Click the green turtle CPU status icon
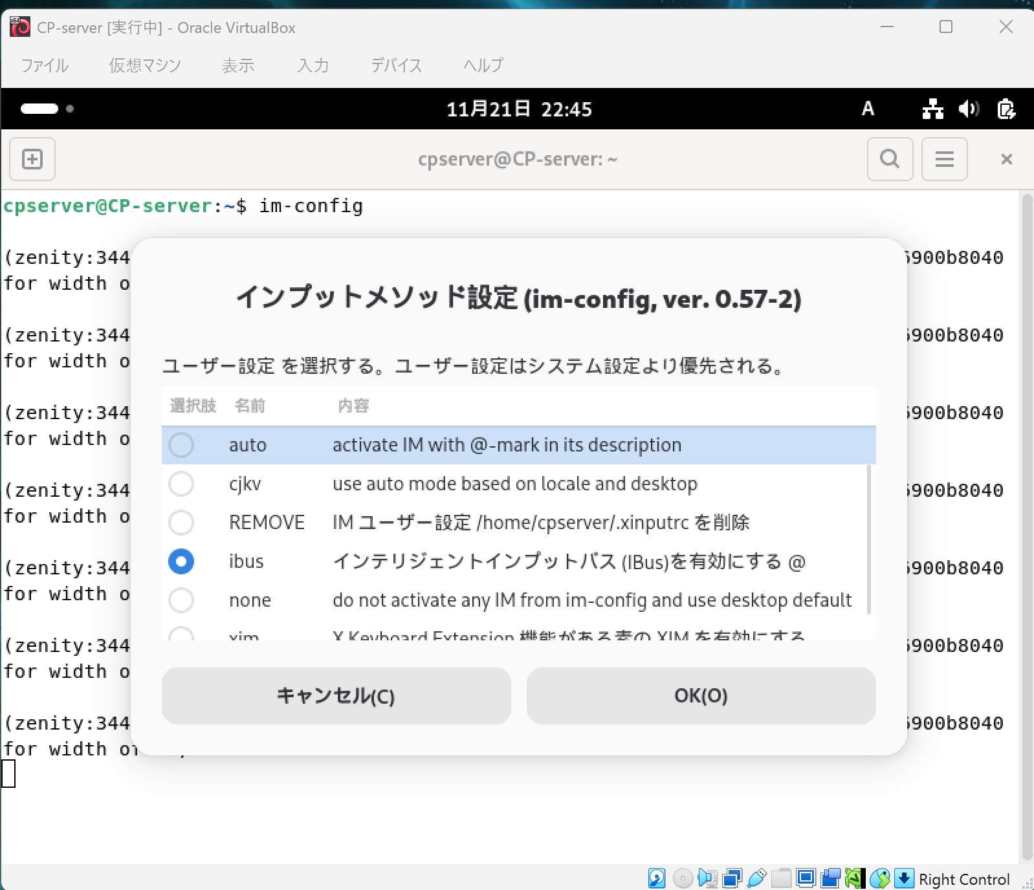The height and width of the screenshot is (890, 1034). pyautogui.click(x=855, y=878)
